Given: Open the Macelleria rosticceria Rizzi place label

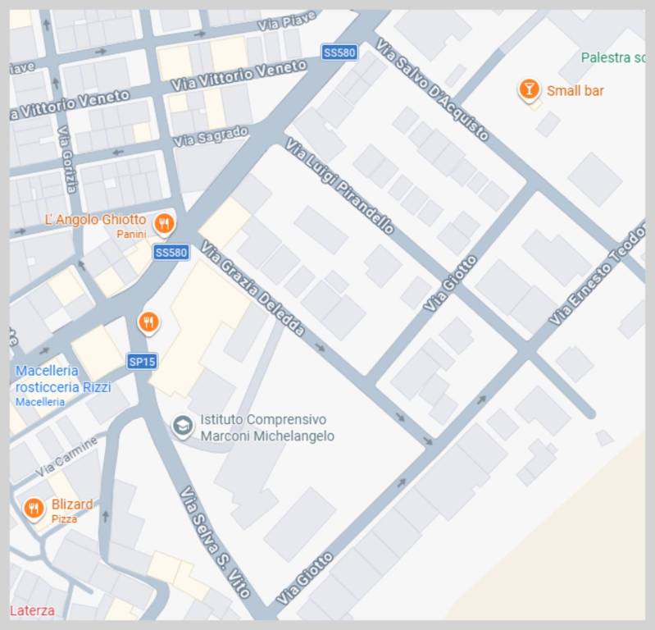Looking at the screenshot, I should pyautogui.click(x=63, y=379).
